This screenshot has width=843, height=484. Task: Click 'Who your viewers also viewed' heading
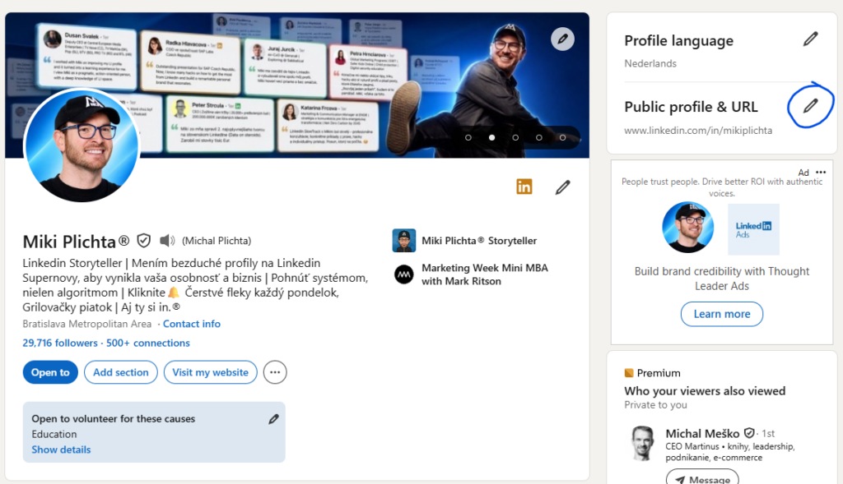705,390
